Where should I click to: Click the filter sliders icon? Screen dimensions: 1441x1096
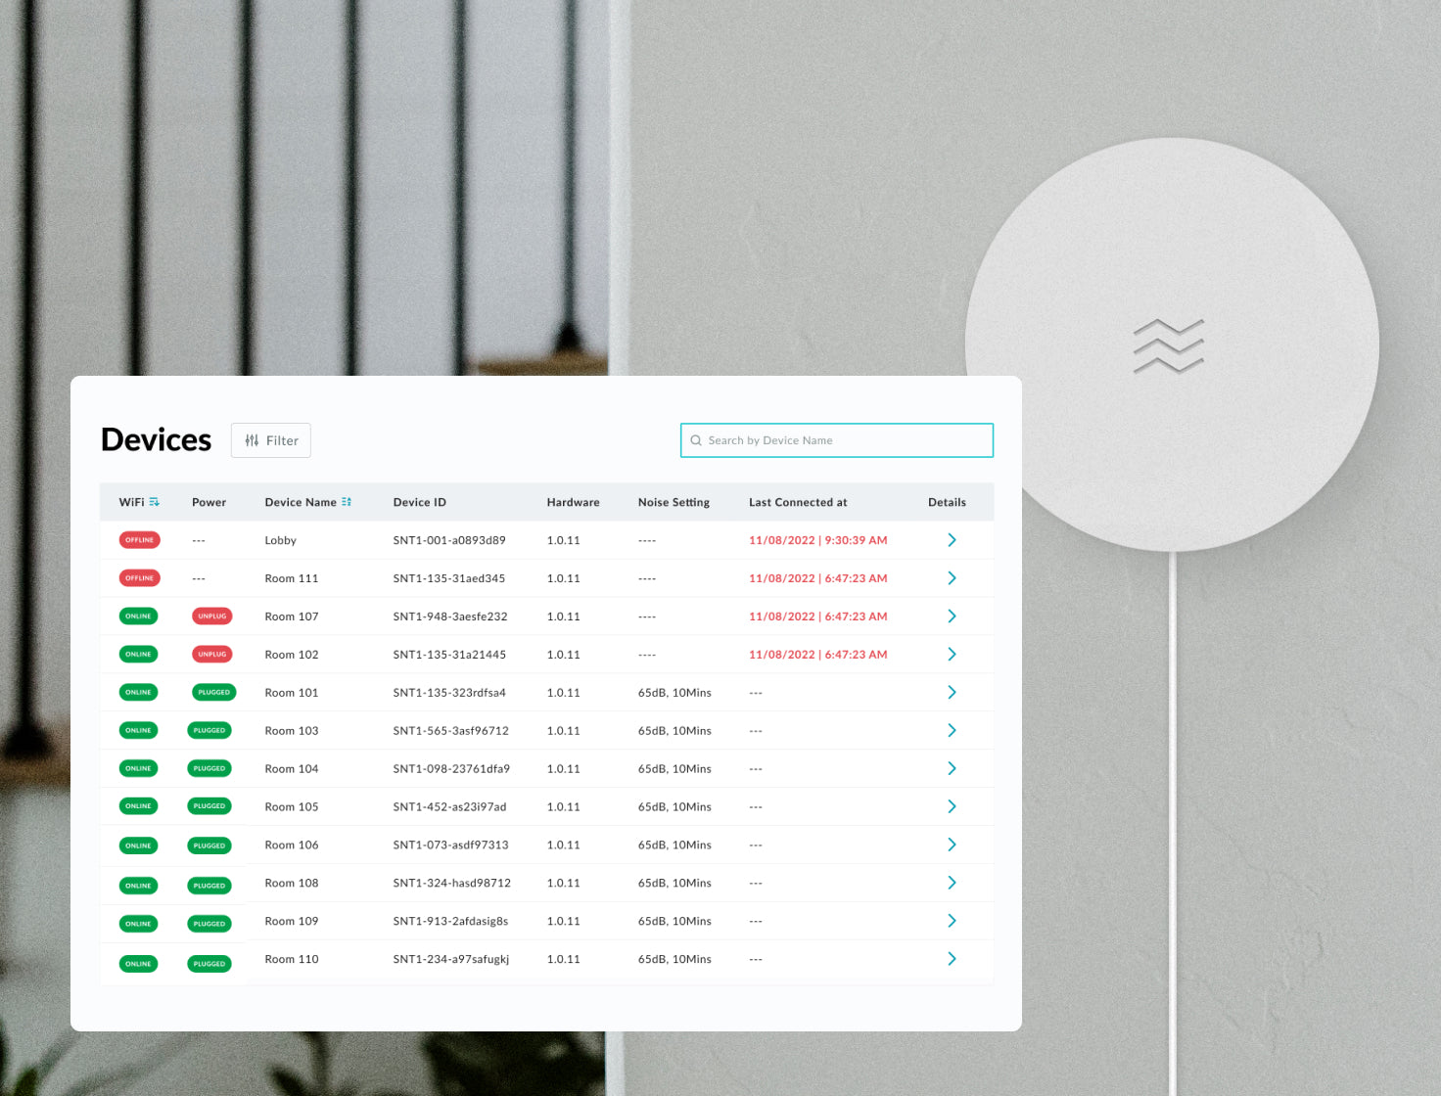tap(252, 440)
